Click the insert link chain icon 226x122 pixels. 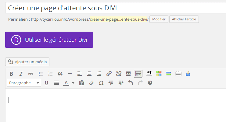[x=109, y=74]
